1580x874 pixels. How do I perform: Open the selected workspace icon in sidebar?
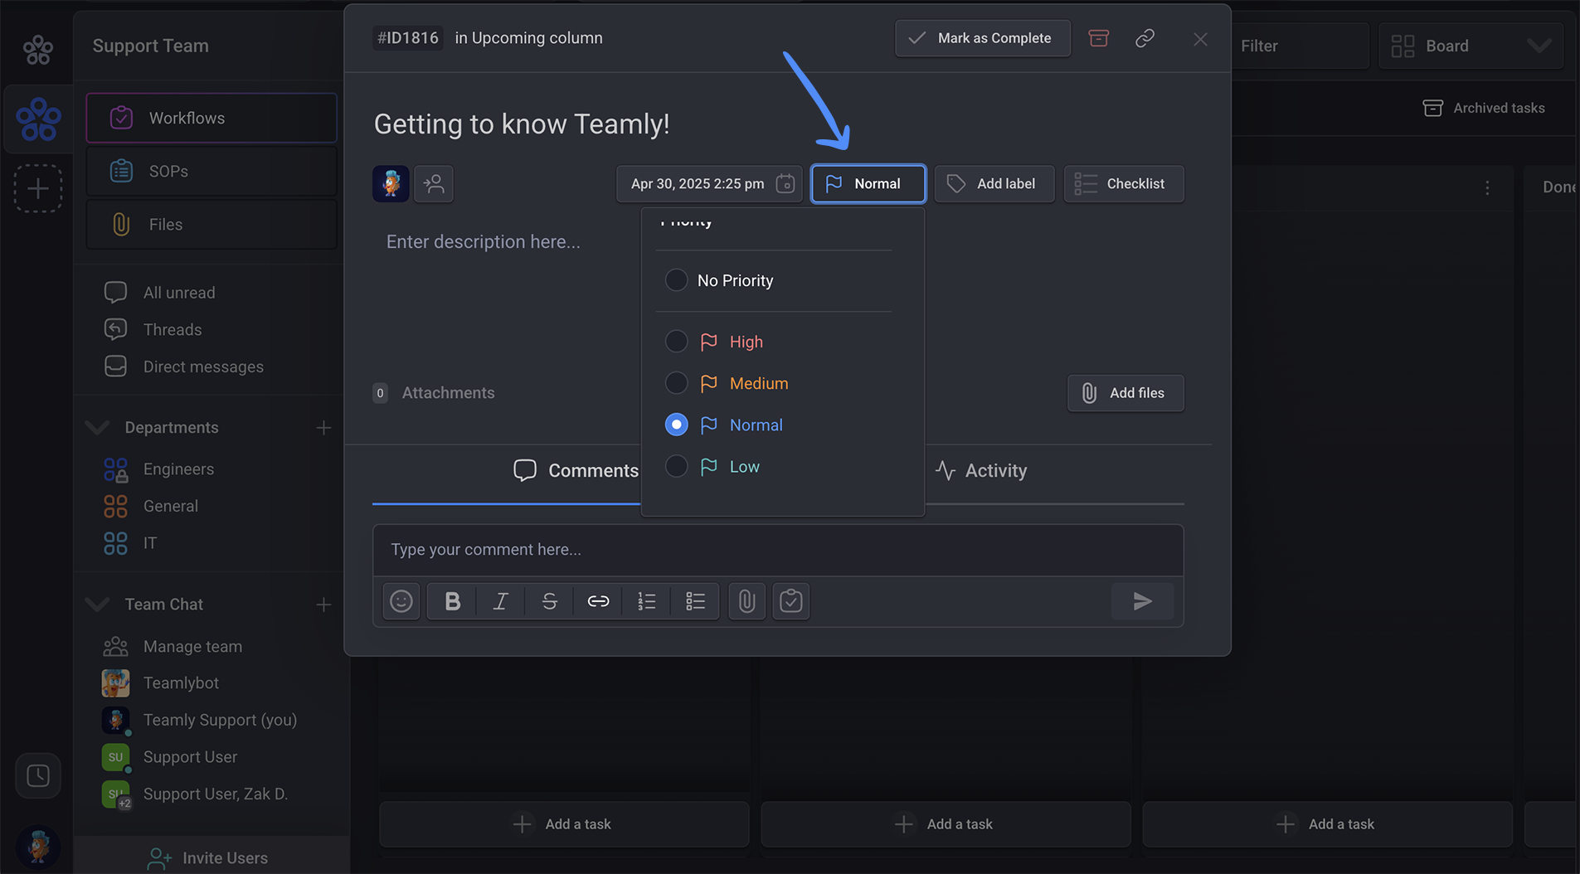(38, 119)
